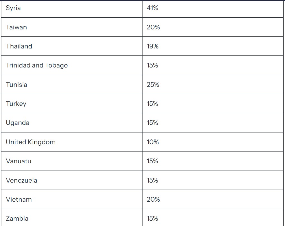Viewport: 285px width, 226px height.
Task: Select Tunisia's 25% value
Action: point(213,85)
